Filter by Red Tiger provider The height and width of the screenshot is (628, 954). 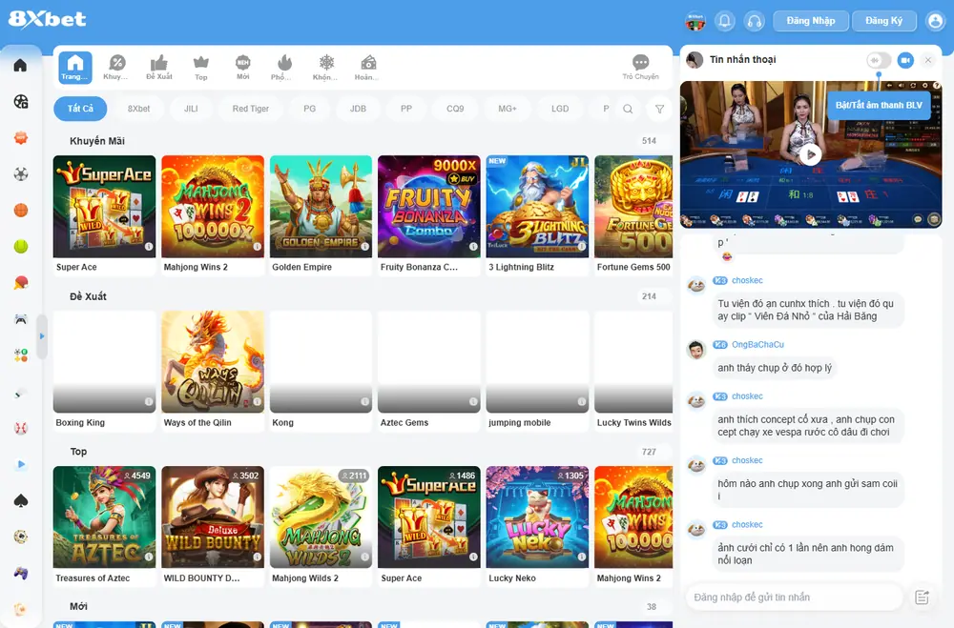(x=251, y=109)
